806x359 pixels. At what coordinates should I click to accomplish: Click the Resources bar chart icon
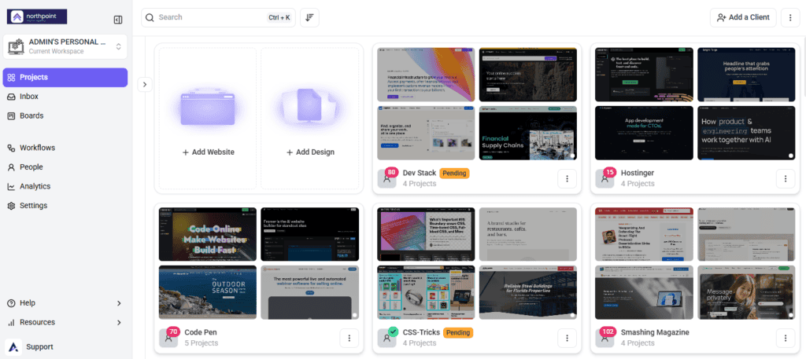11,323
